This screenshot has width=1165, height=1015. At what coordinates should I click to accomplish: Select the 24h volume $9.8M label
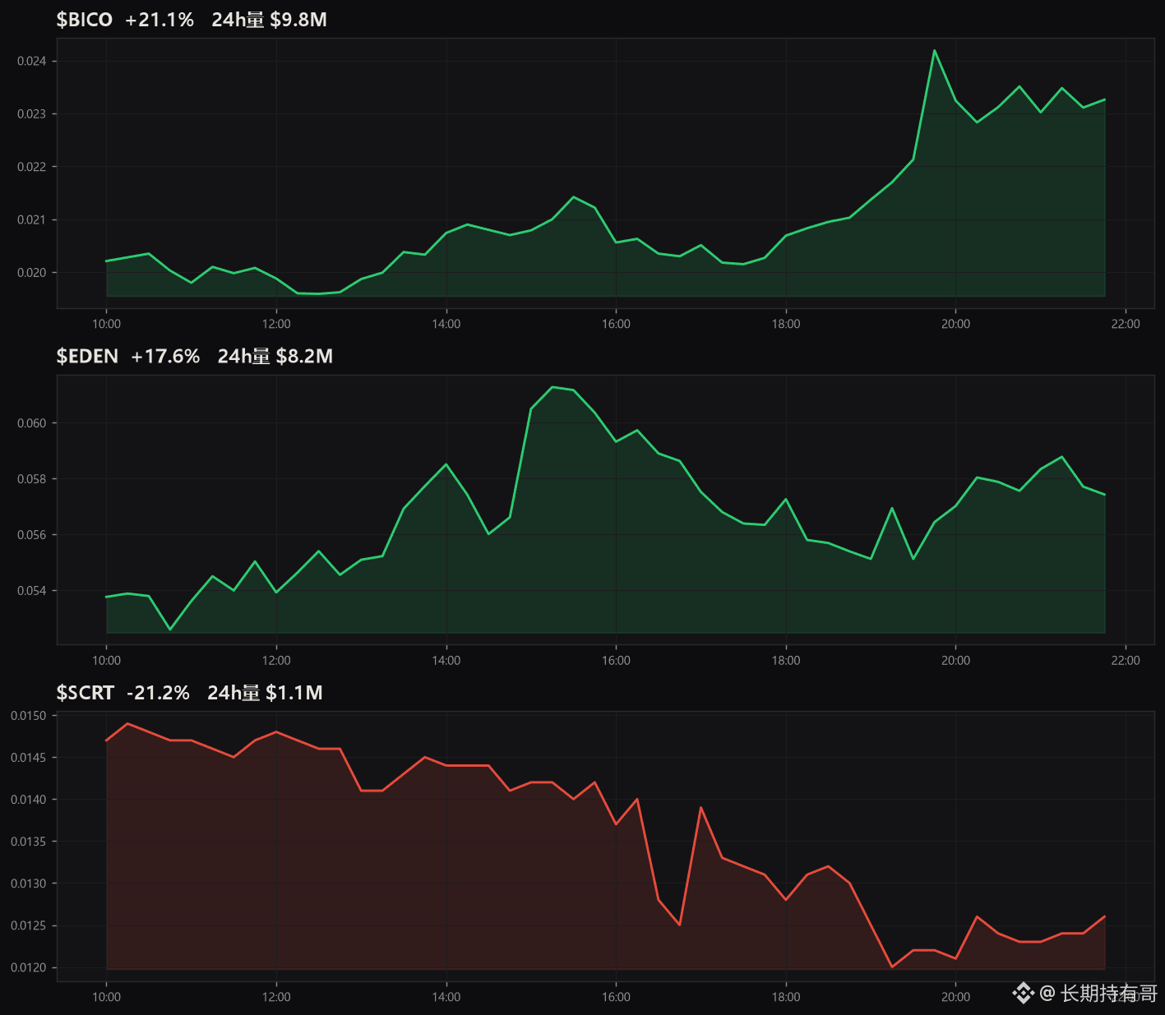tap(269, 20)
